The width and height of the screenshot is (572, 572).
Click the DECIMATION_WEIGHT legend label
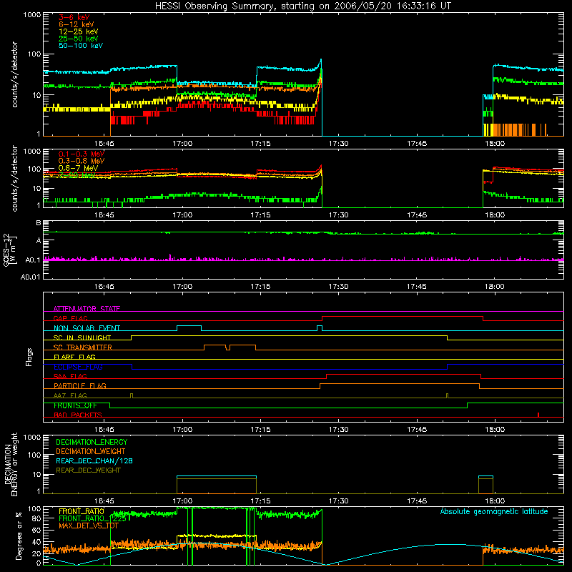tap(91, 451)
